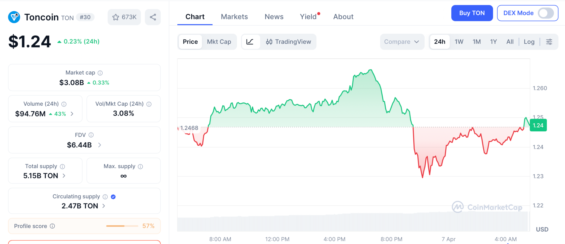Click the Buy TON button

[472, 13]
